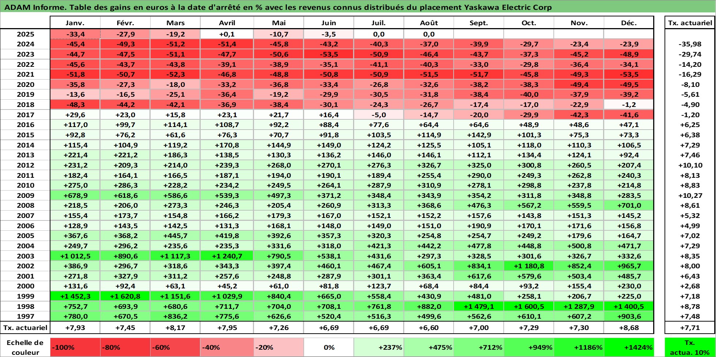Click the +1 180,8 cell in the 2002 row

(529, 266)
